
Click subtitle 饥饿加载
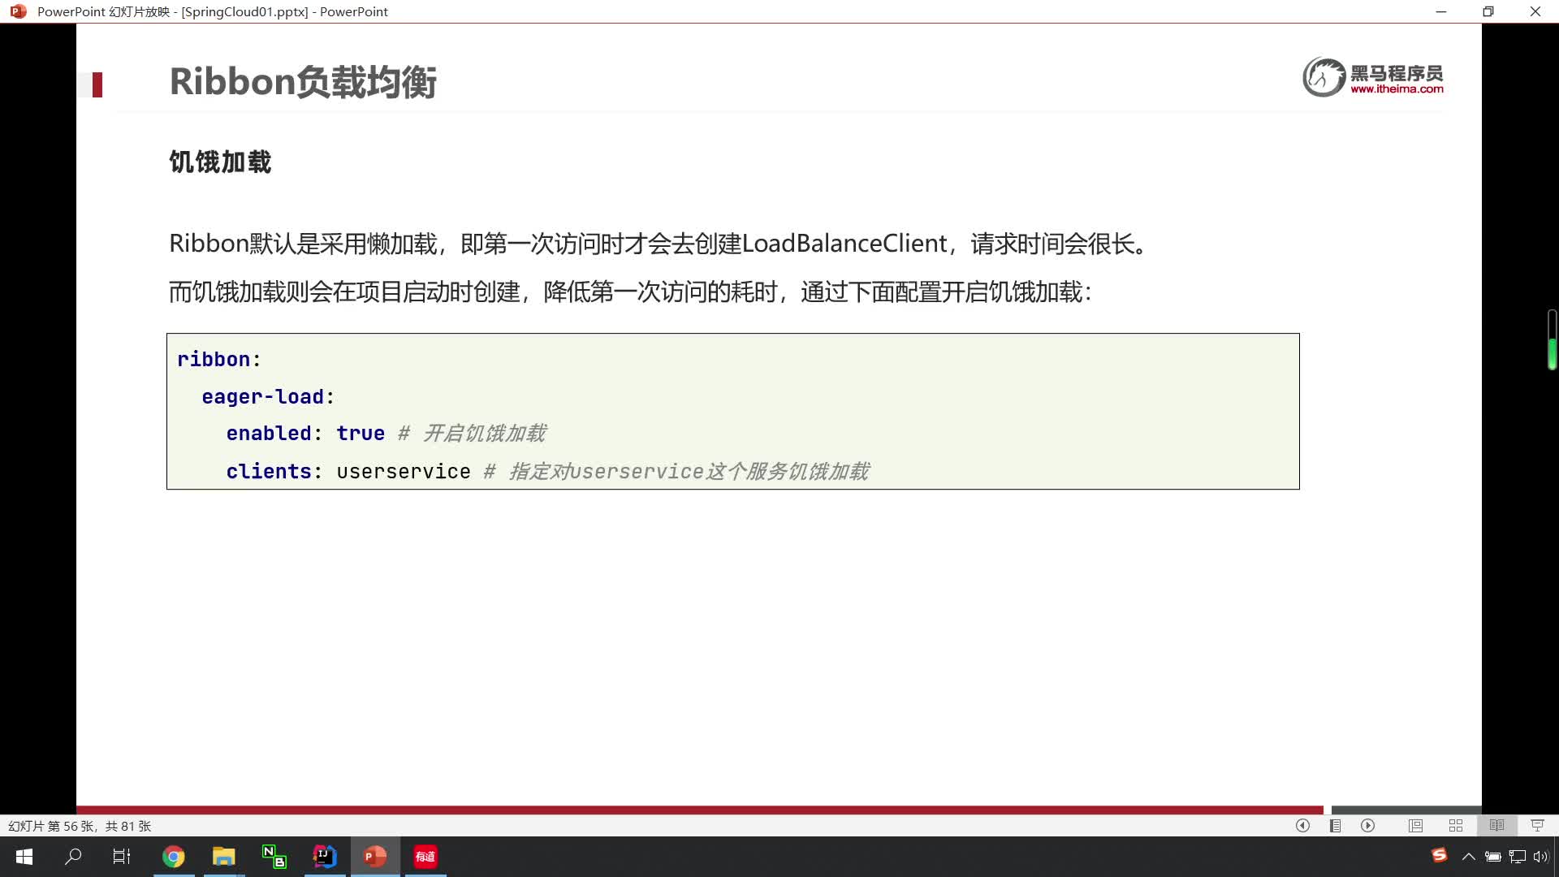[x=220, y=162]
